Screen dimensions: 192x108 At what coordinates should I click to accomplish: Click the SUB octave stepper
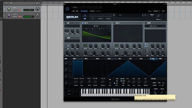click(67, 31)
